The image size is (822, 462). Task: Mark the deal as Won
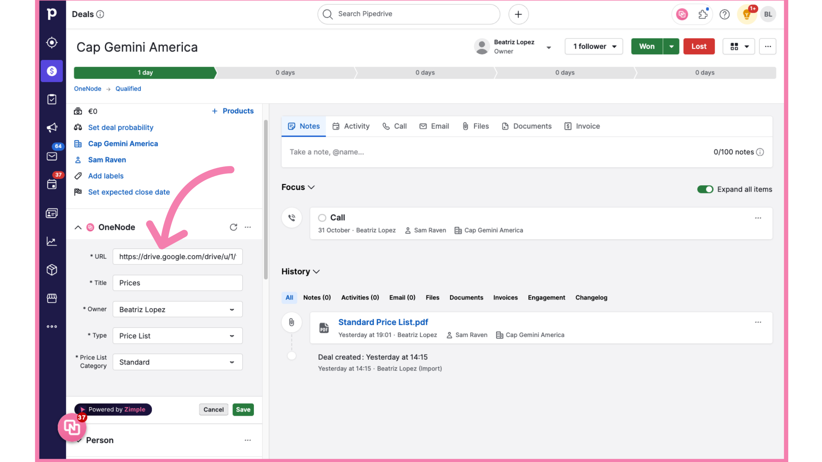tap(647, 46)
